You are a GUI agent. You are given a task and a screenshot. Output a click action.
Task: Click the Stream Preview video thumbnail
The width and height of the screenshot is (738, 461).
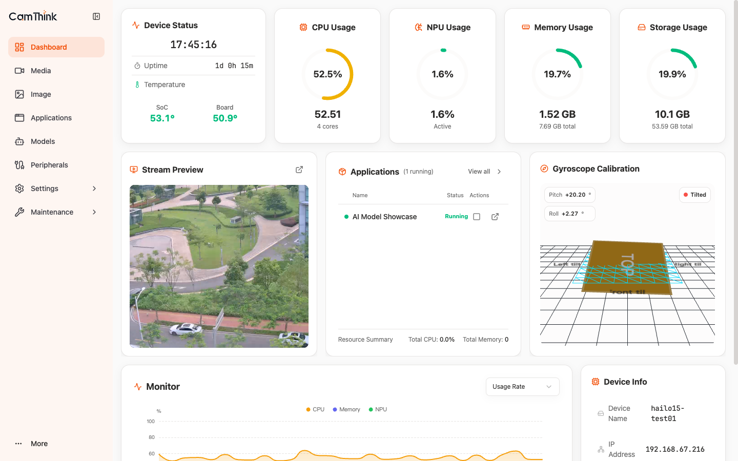tap(219, 266)
